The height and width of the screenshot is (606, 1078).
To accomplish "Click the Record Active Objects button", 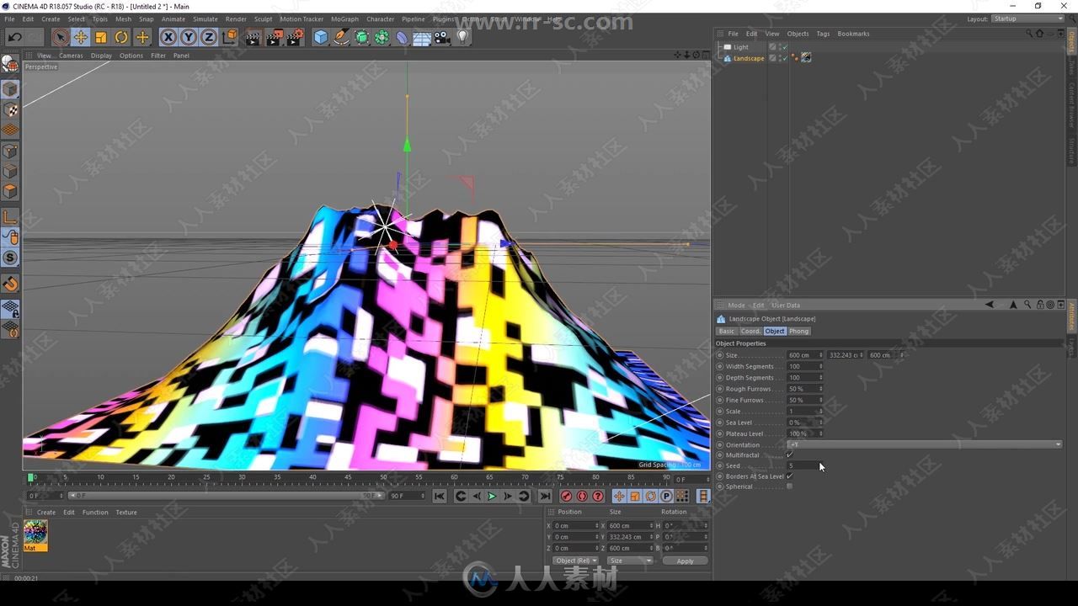I will pos(567,497).
